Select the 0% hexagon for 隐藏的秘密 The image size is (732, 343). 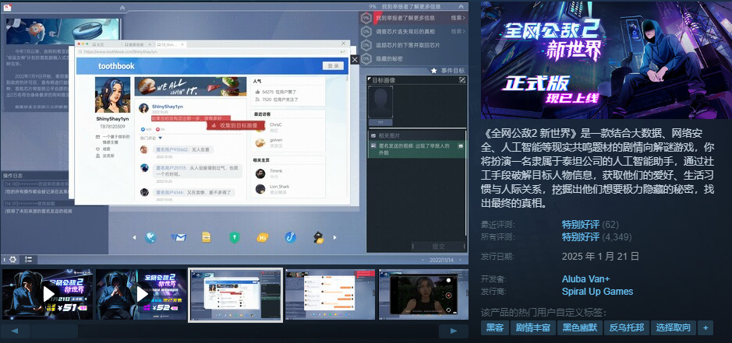[366, 58]
